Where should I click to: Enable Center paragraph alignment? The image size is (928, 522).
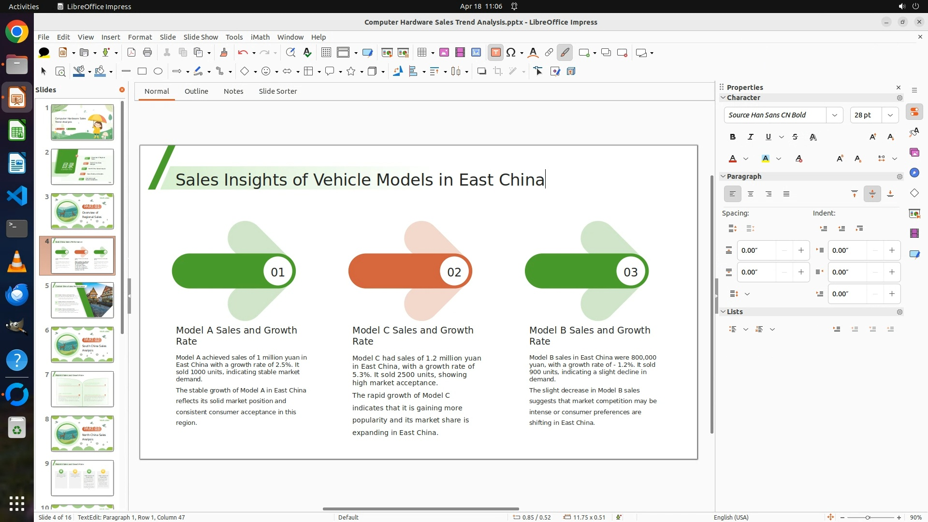(750, 194)
